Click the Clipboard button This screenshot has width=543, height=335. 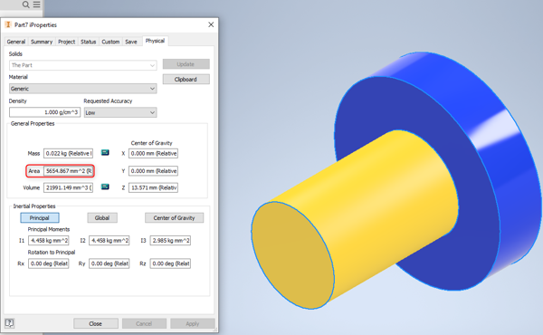[x=186, y=80]
